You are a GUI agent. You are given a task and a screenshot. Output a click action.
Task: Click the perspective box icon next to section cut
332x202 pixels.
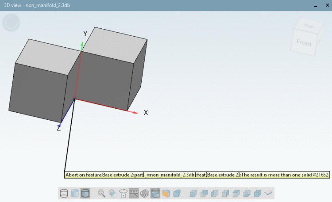(177, 193)
